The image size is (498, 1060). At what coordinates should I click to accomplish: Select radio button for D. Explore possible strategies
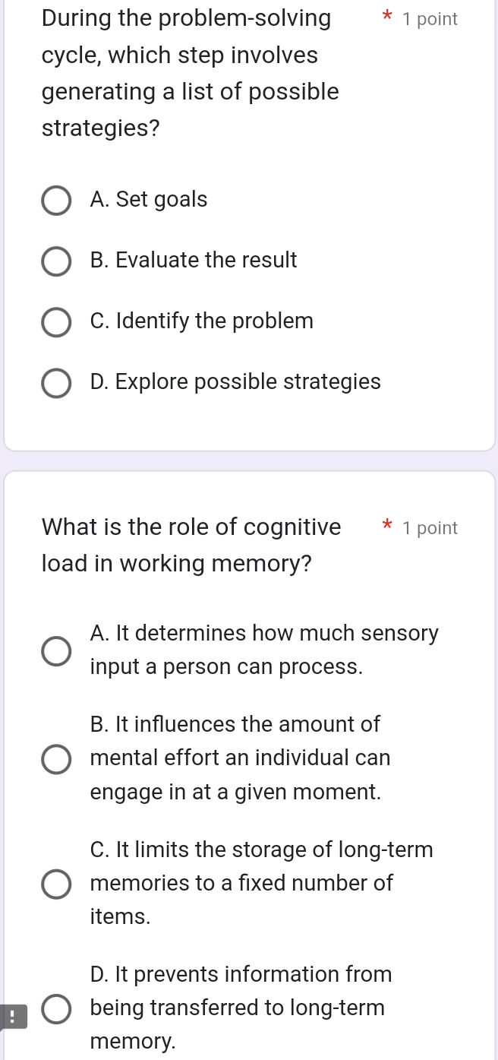[56, 383]
